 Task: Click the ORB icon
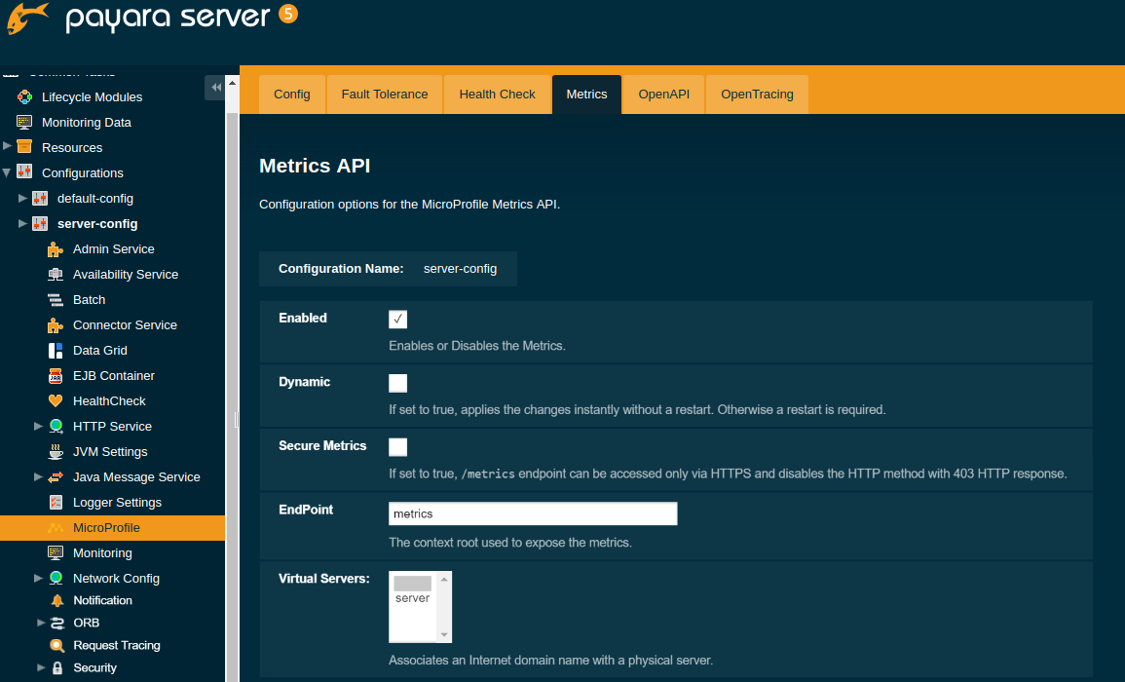point(57,623)
